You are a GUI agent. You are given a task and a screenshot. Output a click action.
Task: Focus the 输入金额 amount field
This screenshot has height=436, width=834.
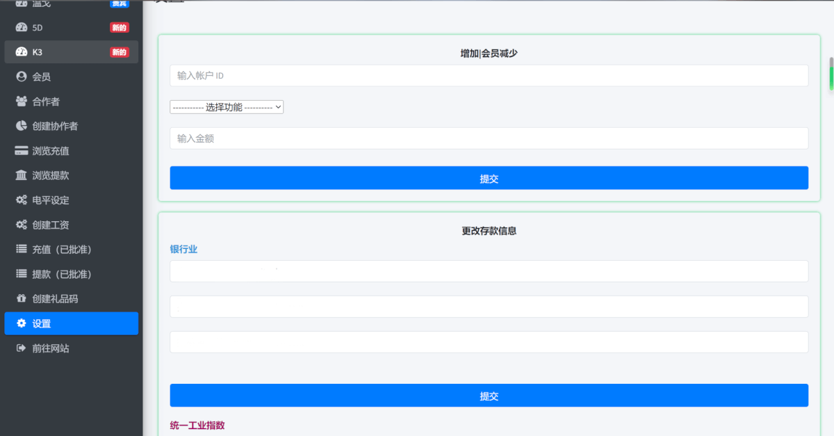pos(489,138)
